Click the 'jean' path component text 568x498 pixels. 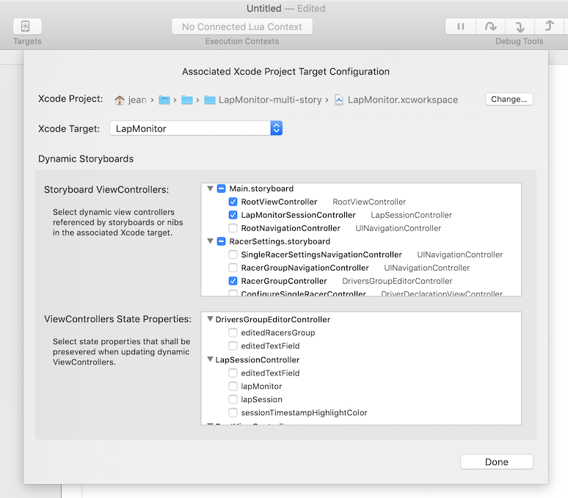tap(137, 100)
